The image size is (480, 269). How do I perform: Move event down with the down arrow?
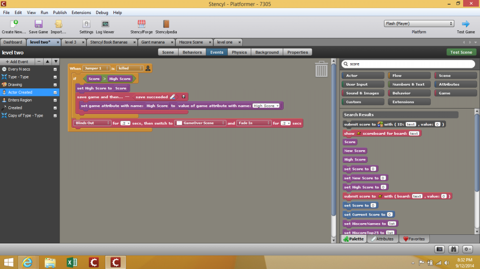[x=56, y=61]
